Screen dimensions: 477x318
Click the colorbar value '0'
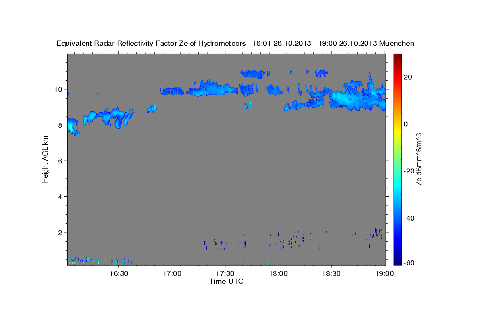tap(406, 124)
